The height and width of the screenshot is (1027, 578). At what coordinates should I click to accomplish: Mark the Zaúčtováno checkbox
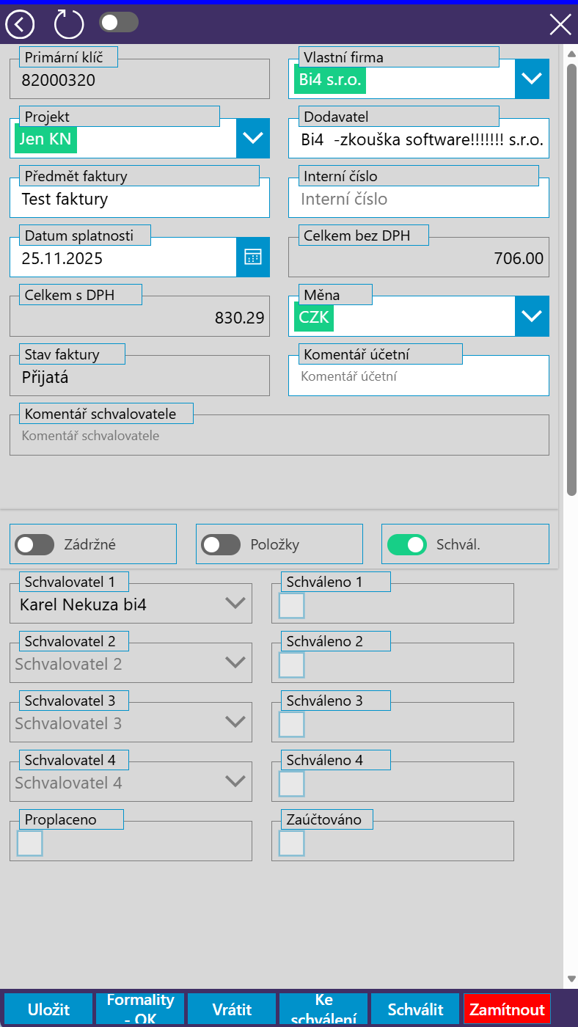[x=292, y=844]
